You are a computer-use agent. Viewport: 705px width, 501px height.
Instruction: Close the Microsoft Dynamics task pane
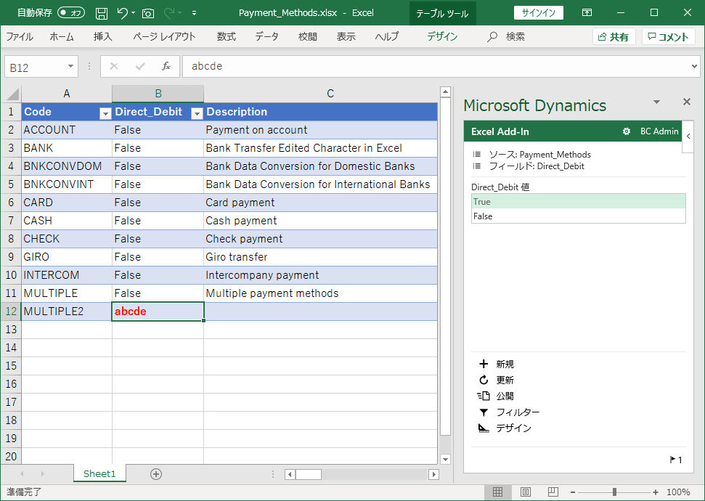[687, 102]
